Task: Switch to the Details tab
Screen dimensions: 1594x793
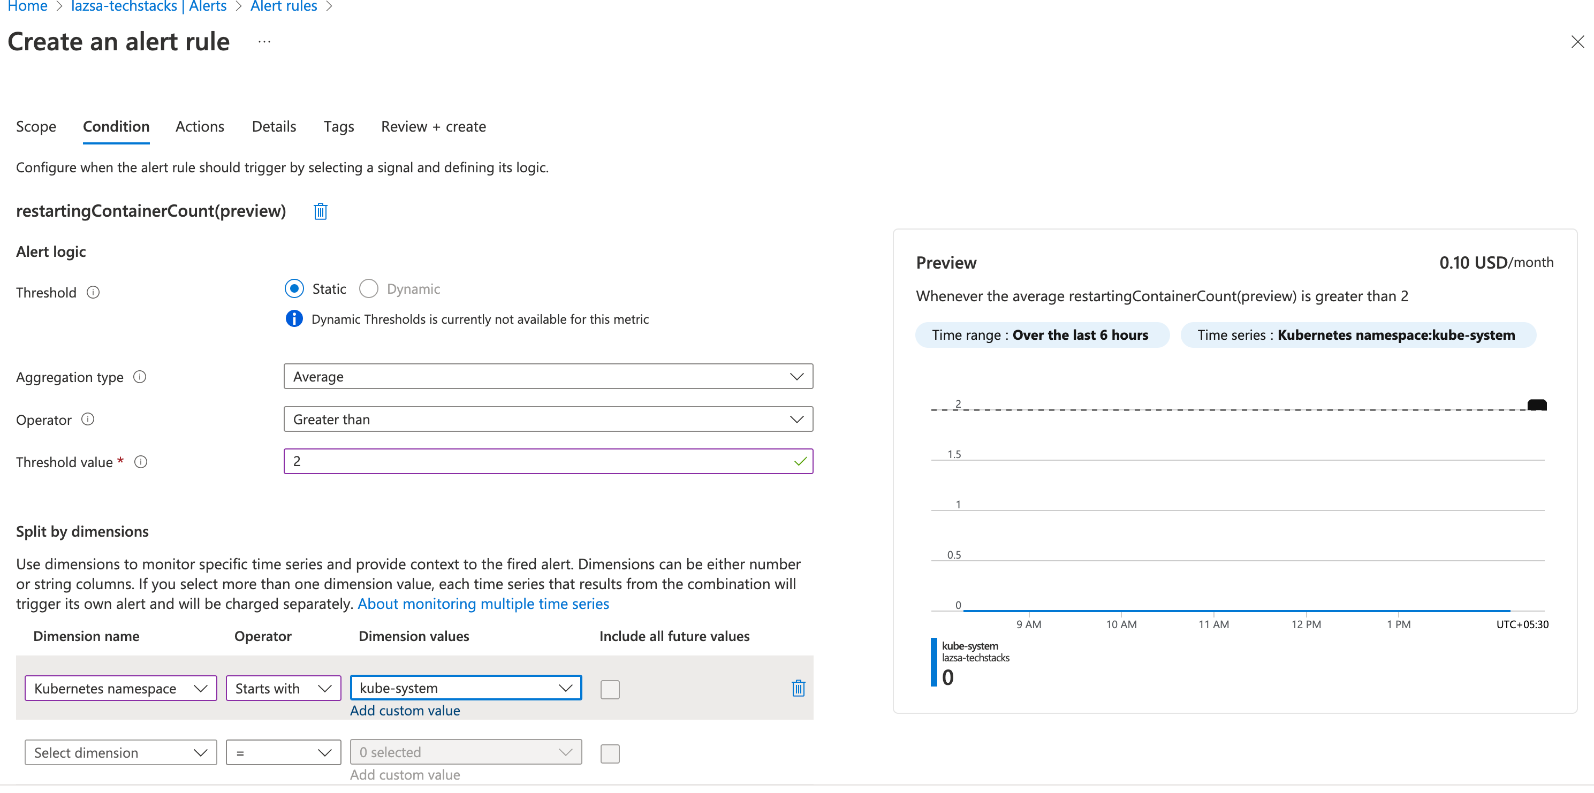Action: [x=274, y=126]
